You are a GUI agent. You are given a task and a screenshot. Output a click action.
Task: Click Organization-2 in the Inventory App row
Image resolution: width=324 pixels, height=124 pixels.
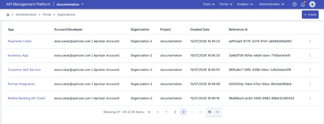pyautogui.click(x=141, y=56)
